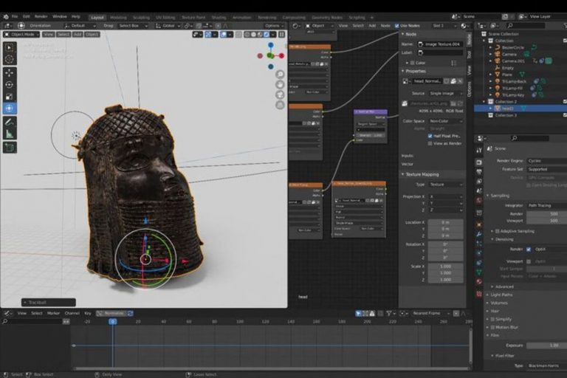The height and width of the screenshot is (378, 567).
Task: Click the open image folder icon beside head_Normal
Action: pyautogui.click(x=453, y=81)
